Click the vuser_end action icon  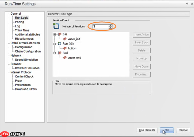tap(65, 57)
